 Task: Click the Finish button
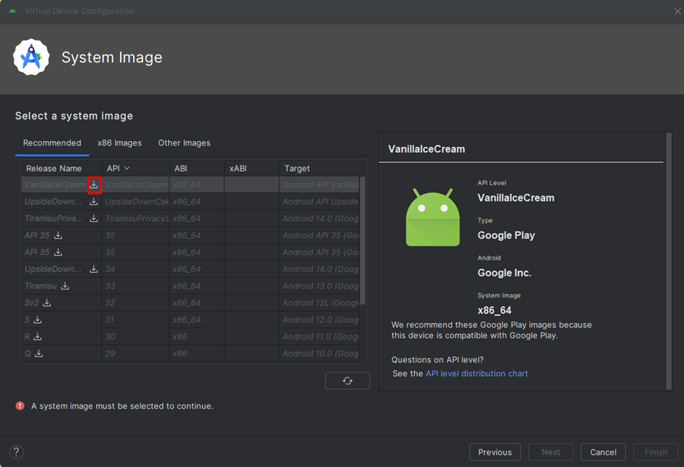(x=656, y=452)
